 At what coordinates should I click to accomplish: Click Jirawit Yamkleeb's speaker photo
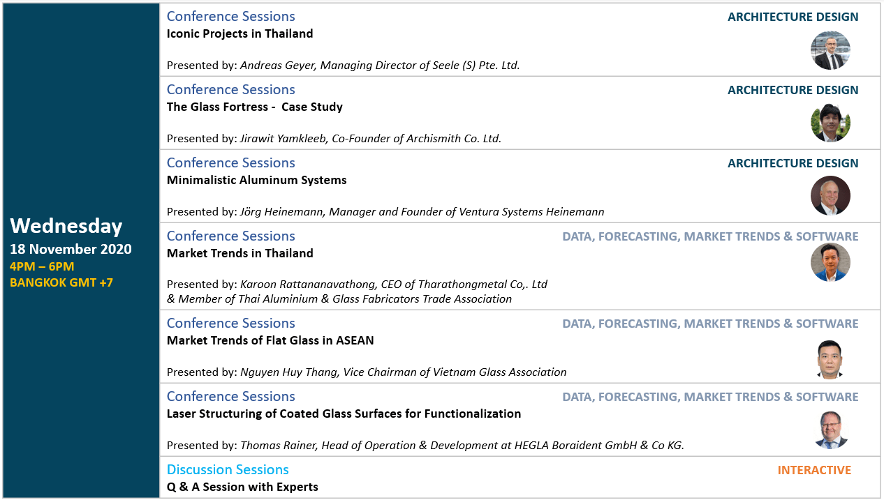click(x=830, y=123)
